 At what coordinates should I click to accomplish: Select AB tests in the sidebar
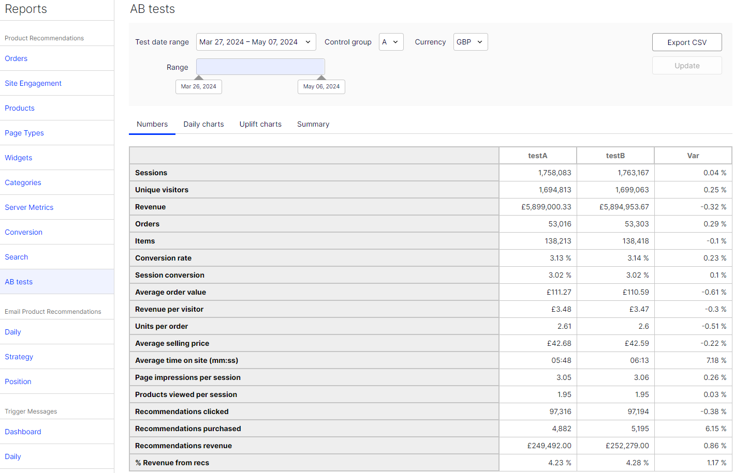pyautogui.click(x=19, y=282)
